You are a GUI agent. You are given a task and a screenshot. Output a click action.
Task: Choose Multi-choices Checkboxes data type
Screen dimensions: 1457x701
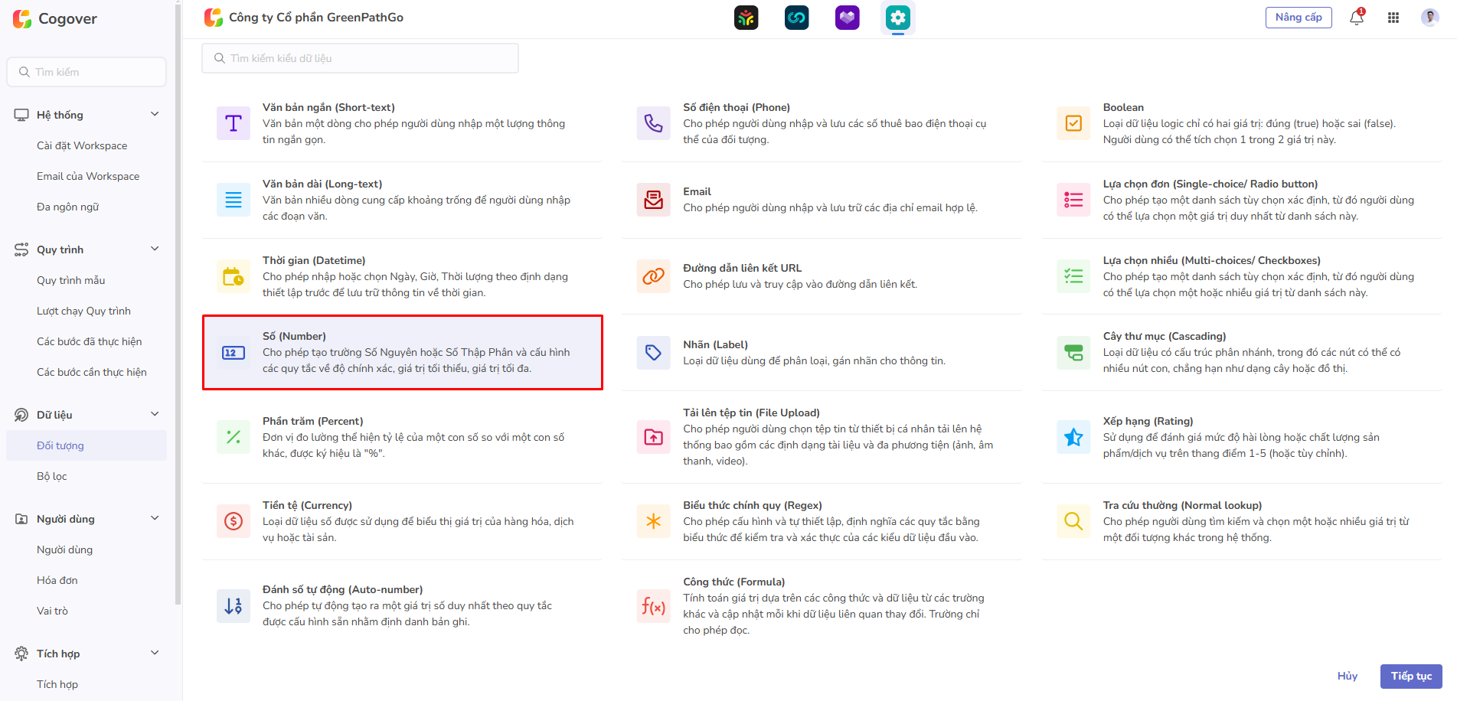[1073, 276]
